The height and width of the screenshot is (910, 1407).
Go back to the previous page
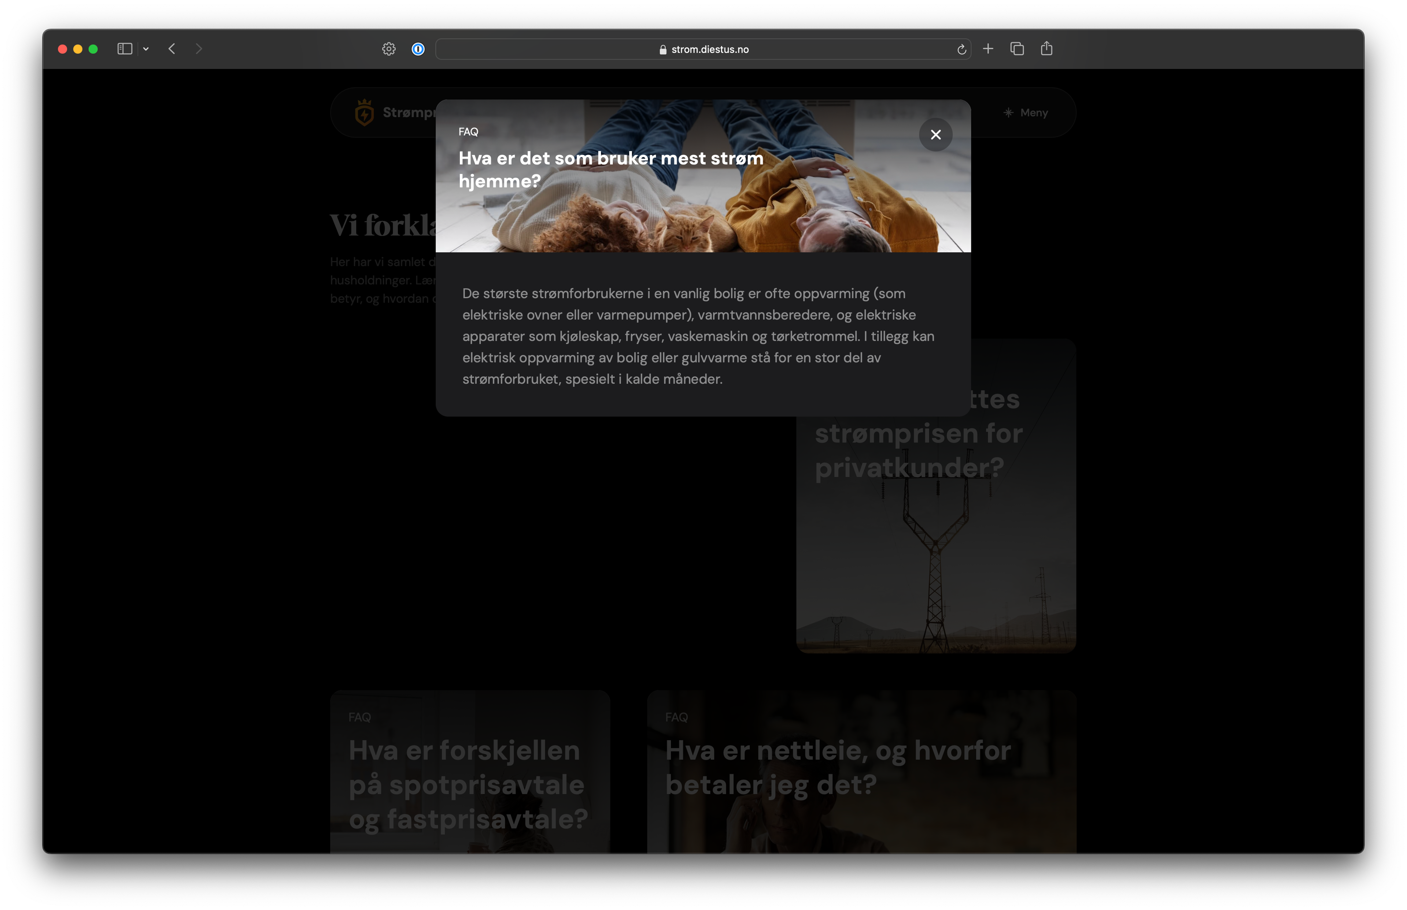click(x=172, y=49)
